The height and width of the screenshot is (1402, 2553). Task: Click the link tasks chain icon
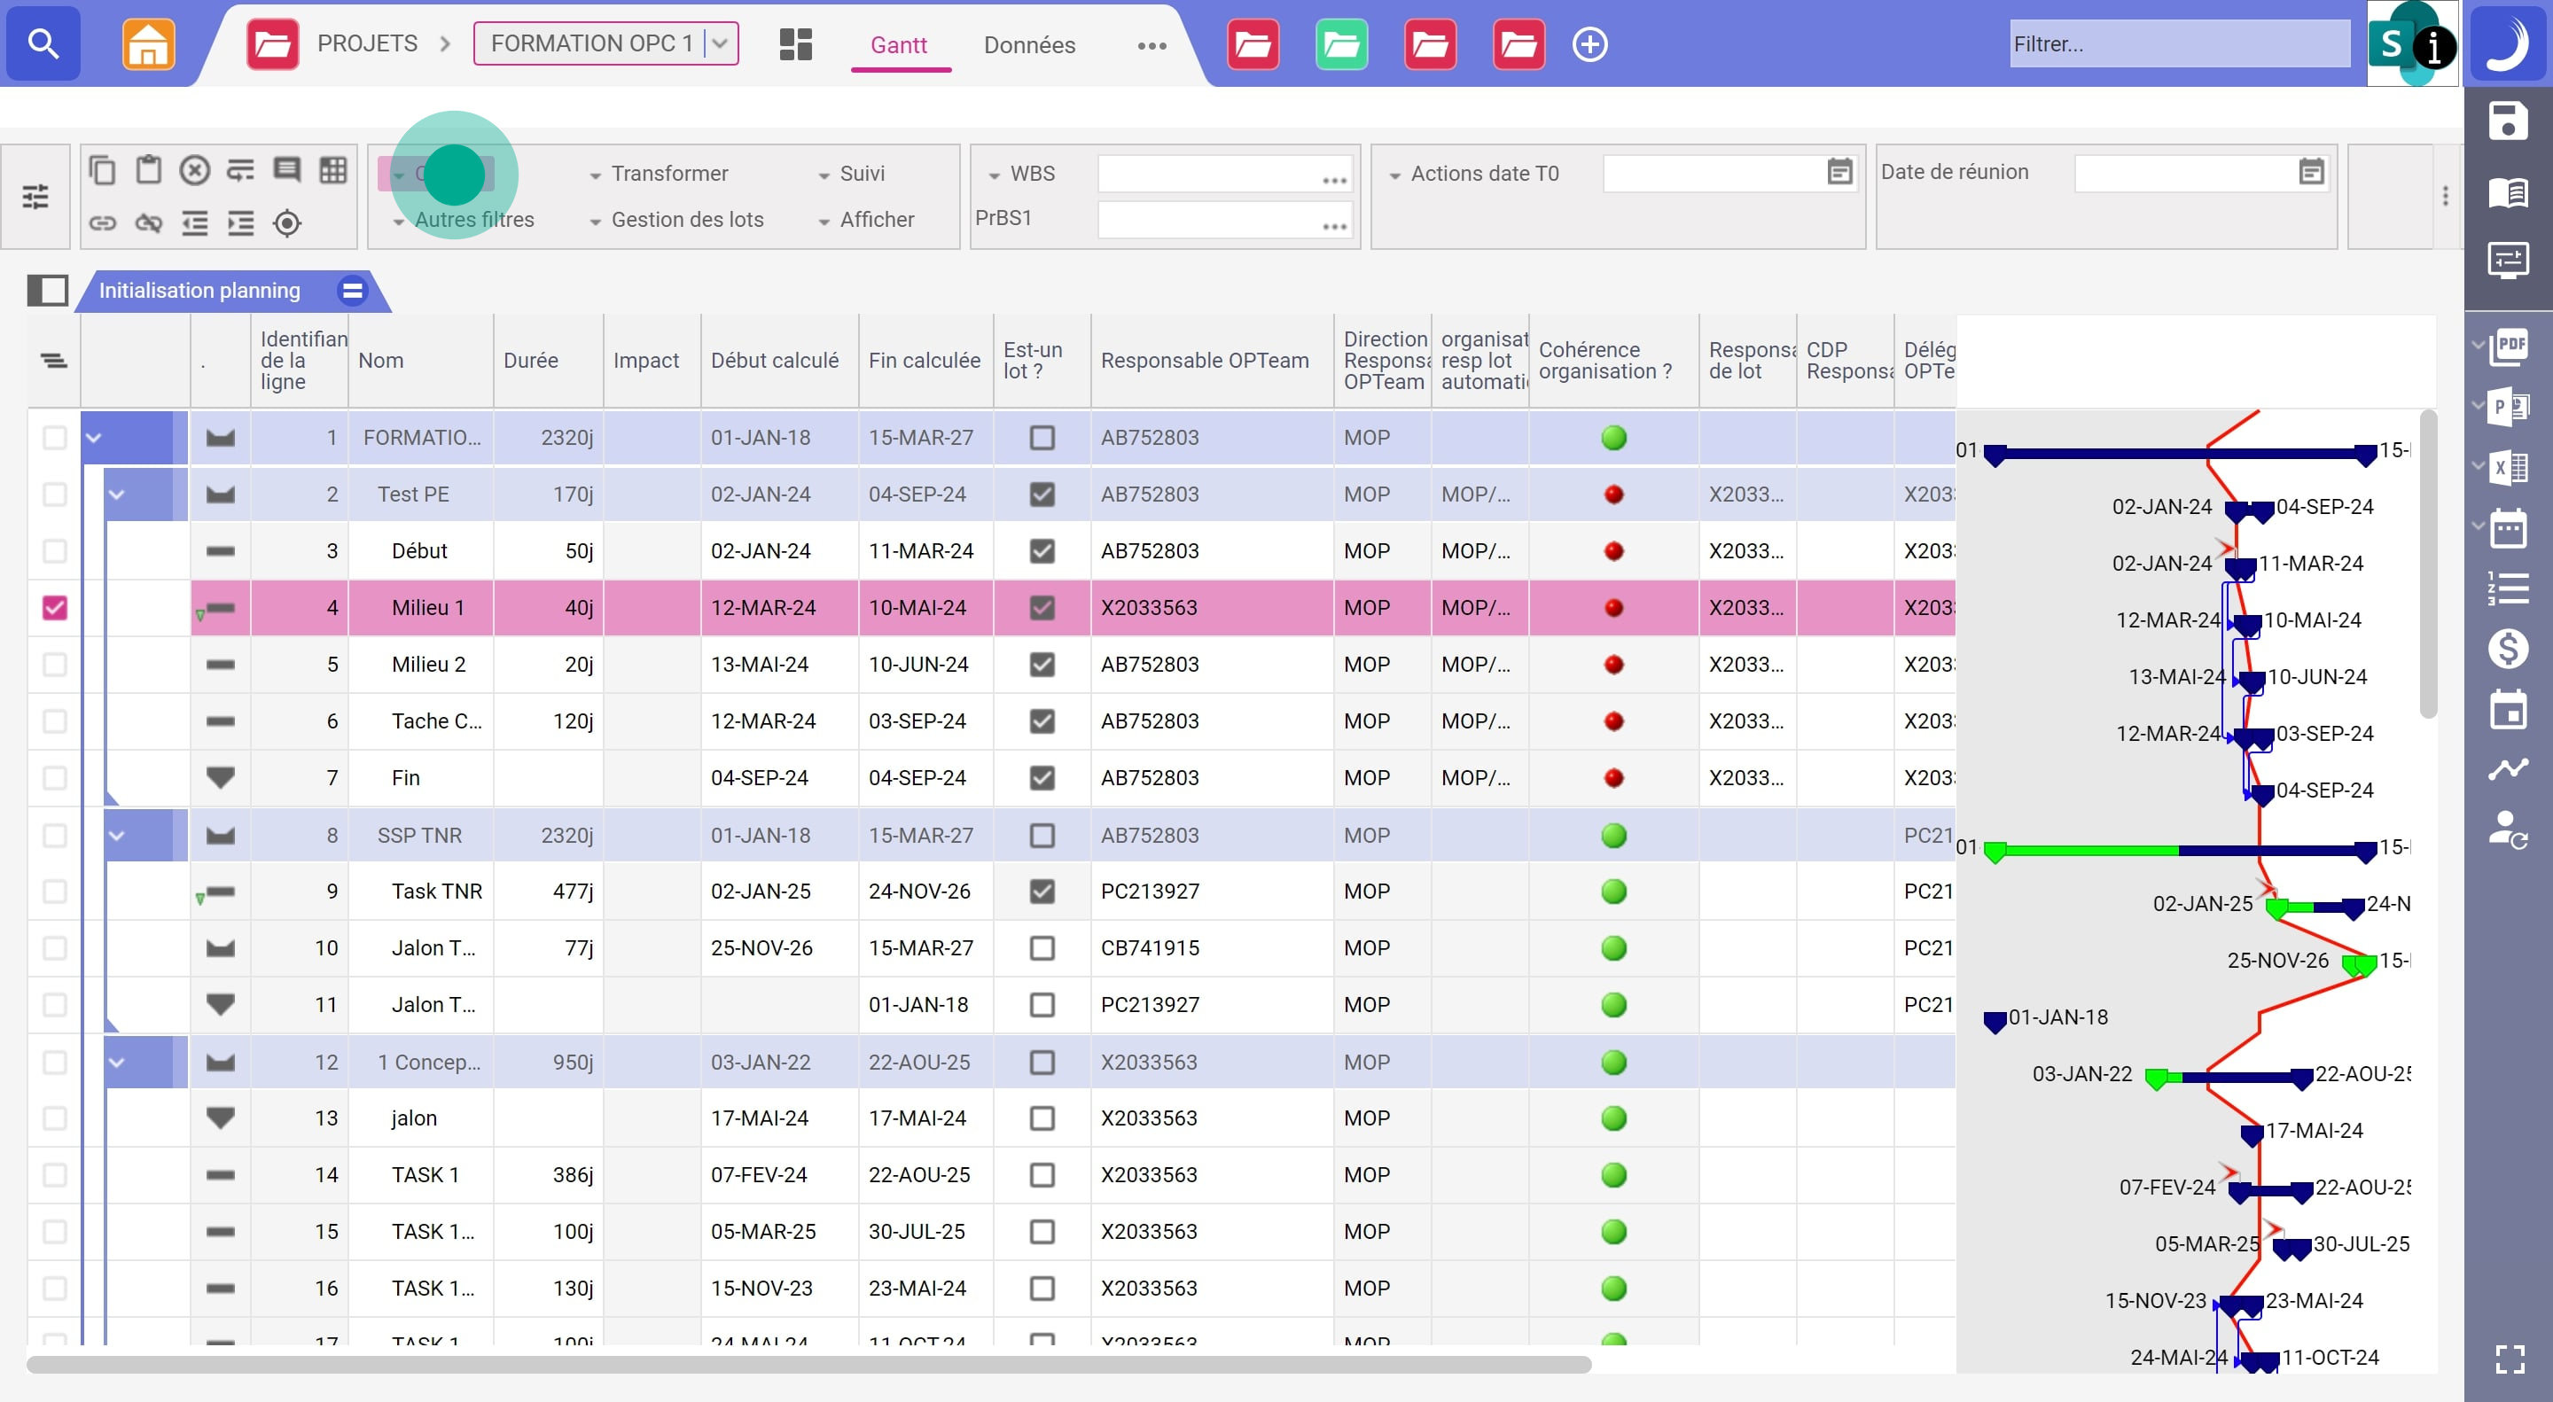(102, 223)
